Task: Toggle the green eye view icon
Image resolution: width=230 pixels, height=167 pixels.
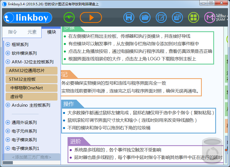Action: click(69, 18)
